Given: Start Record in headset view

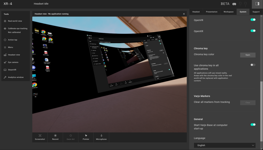Looking at the screenshot, I should pyautogui.click(x=55, y=137).
